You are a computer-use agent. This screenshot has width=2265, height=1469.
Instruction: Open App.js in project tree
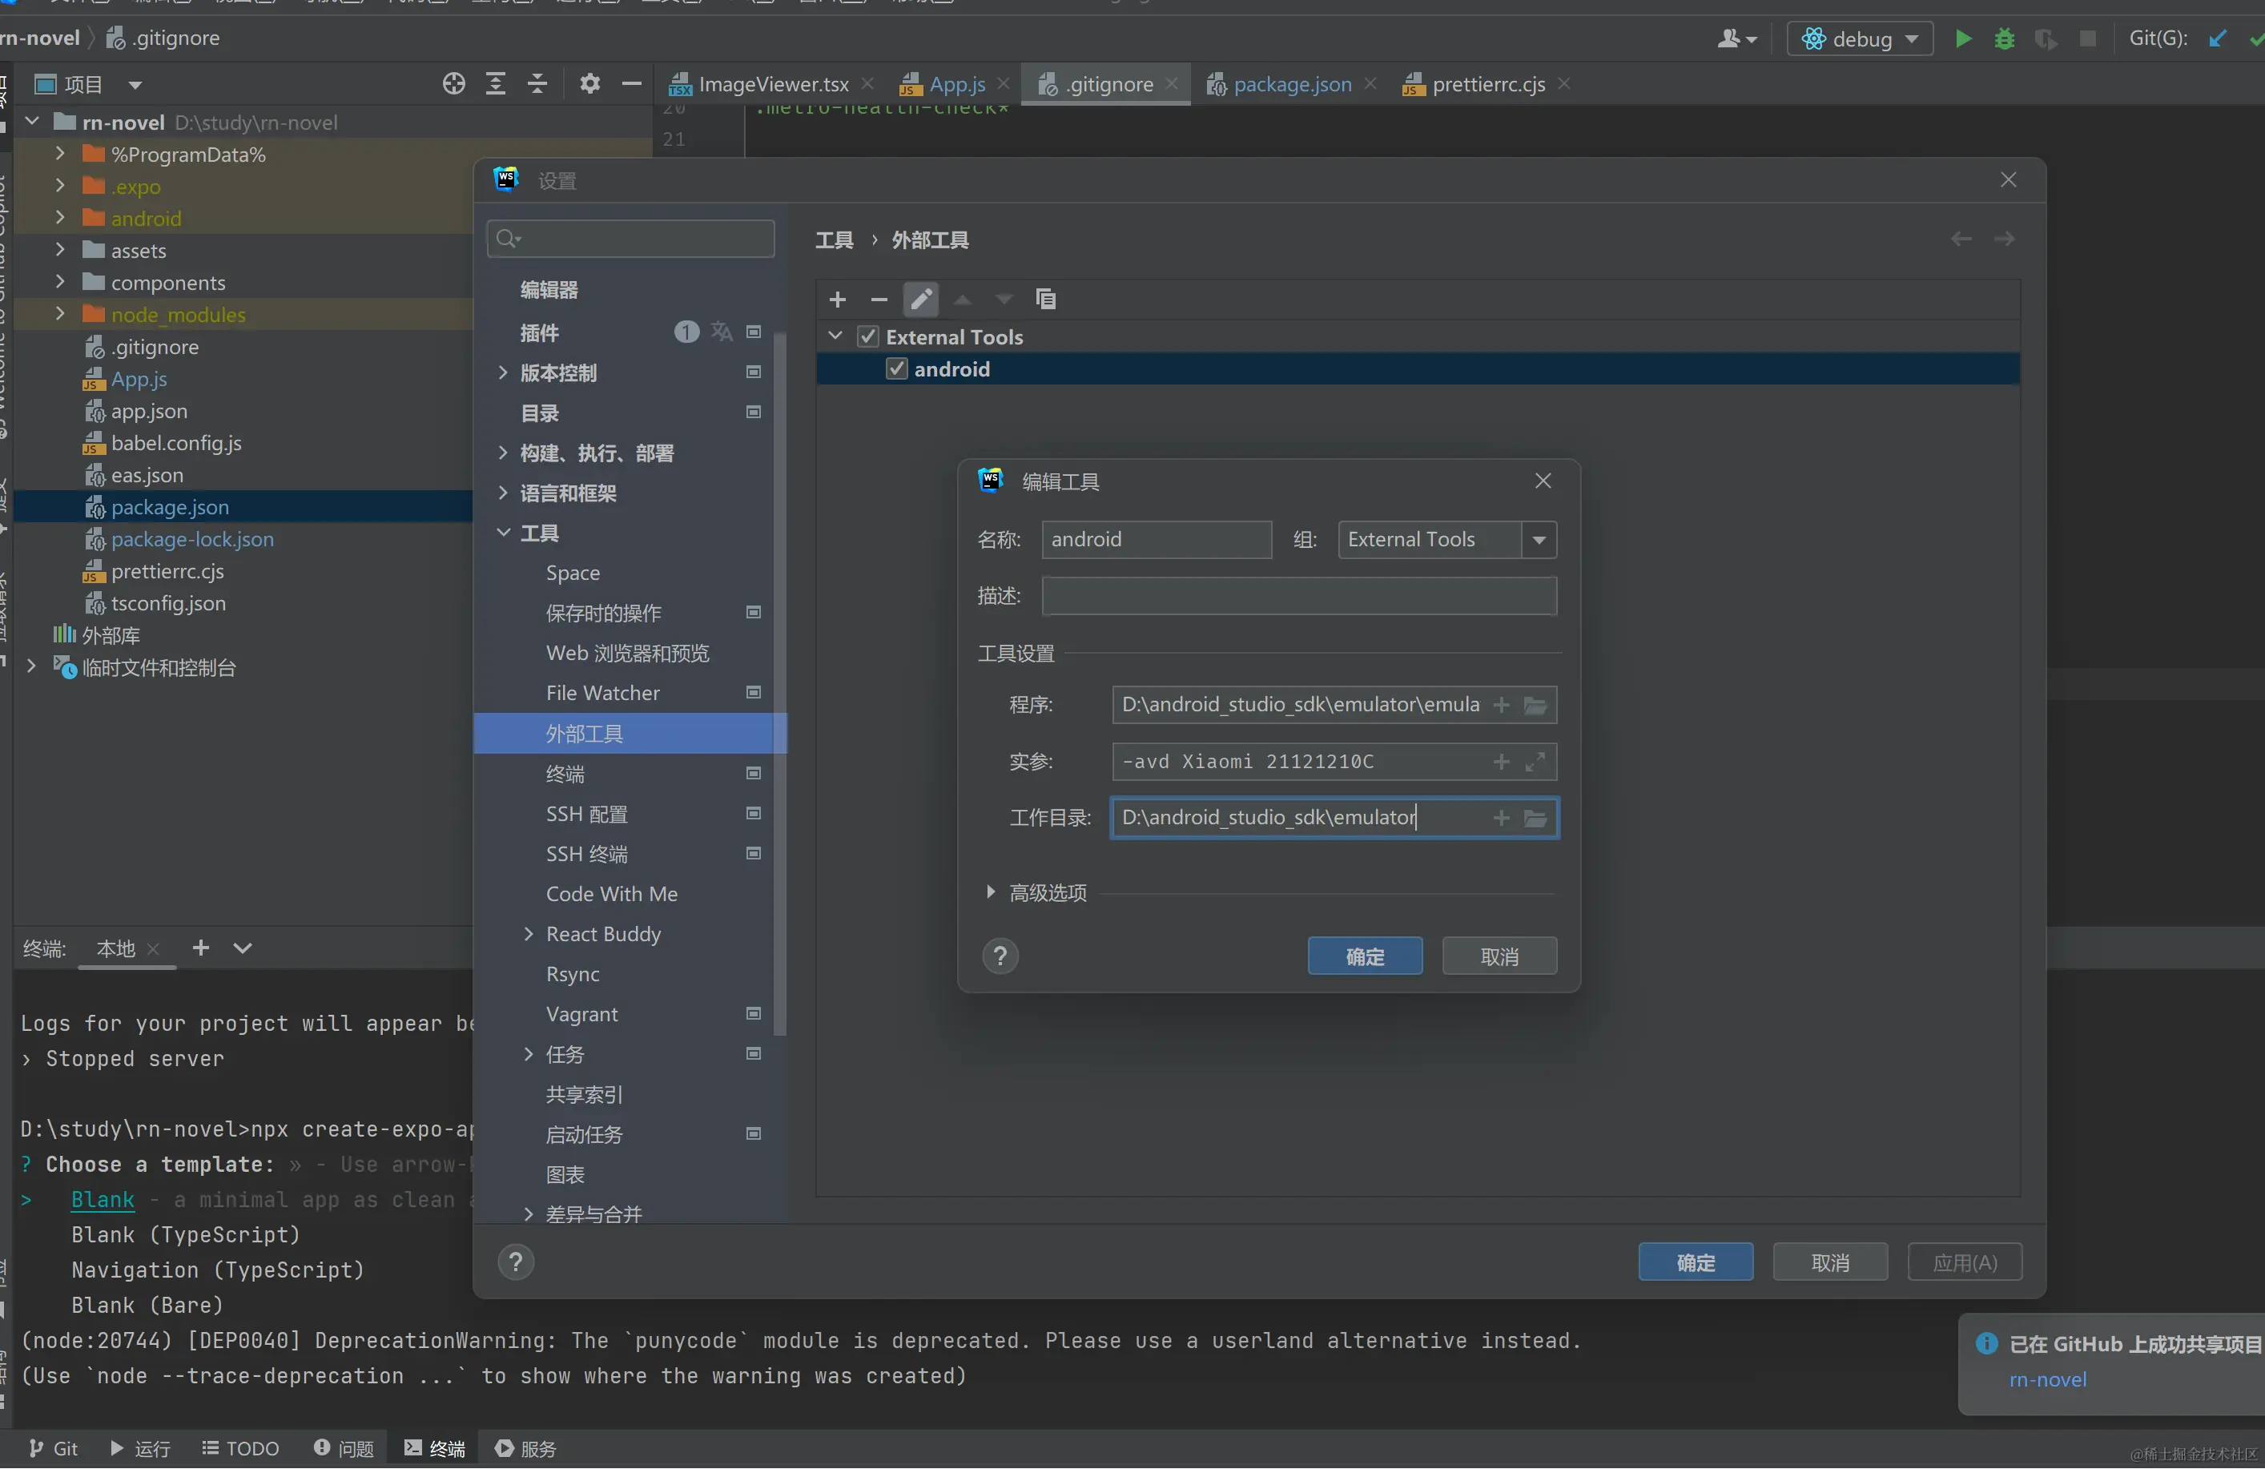pos(139,379)
